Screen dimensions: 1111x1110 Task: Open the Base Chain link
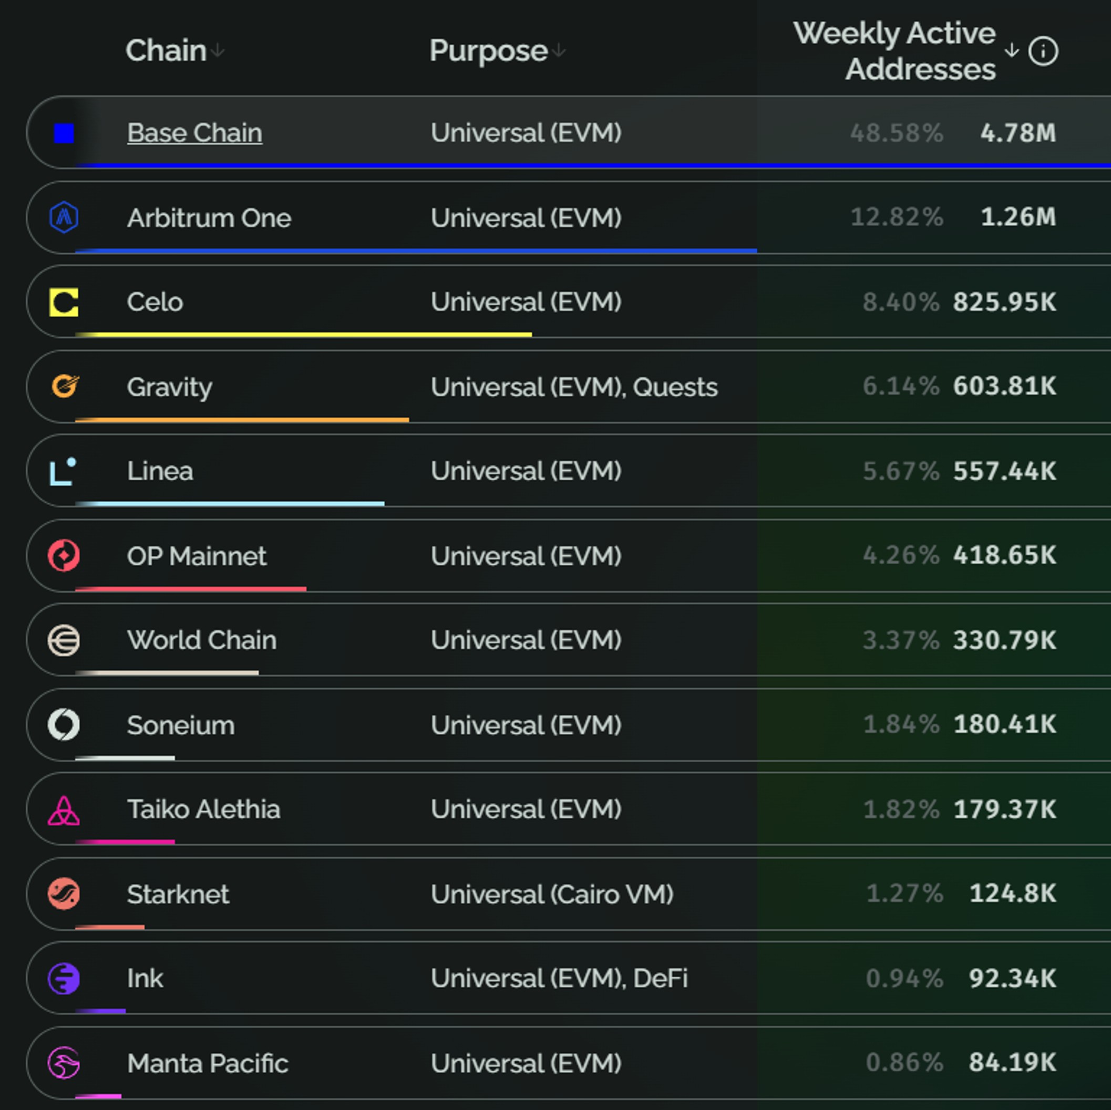(x=194, y=133)
